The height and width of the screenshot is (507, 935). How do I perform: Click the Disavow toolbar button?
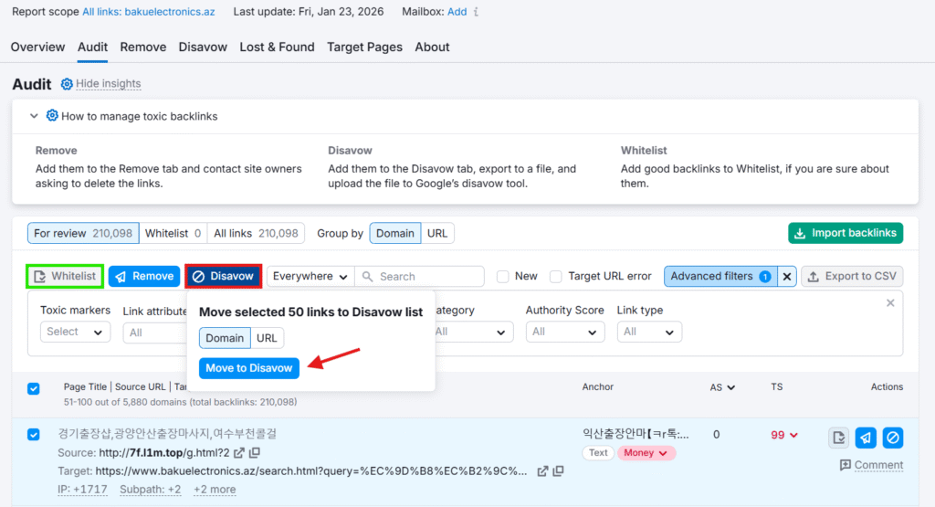(x=223, y=276)
